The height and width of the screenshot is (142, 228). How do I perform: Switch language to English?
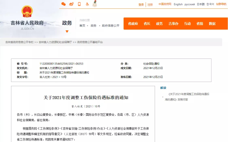point(178,4)
